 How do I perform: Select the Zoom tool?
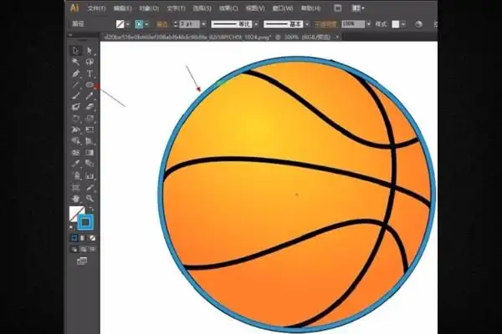[90, 199]
